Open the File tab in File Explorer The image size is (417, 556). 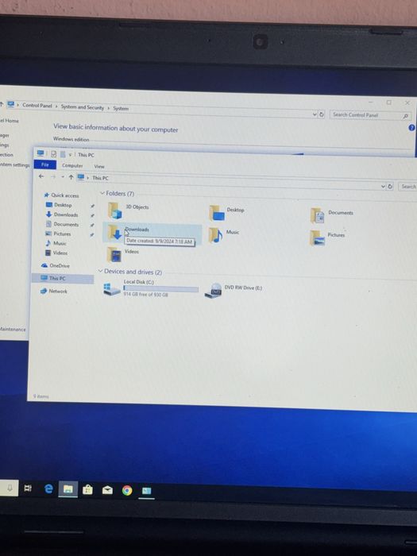[x=45, y=164]
